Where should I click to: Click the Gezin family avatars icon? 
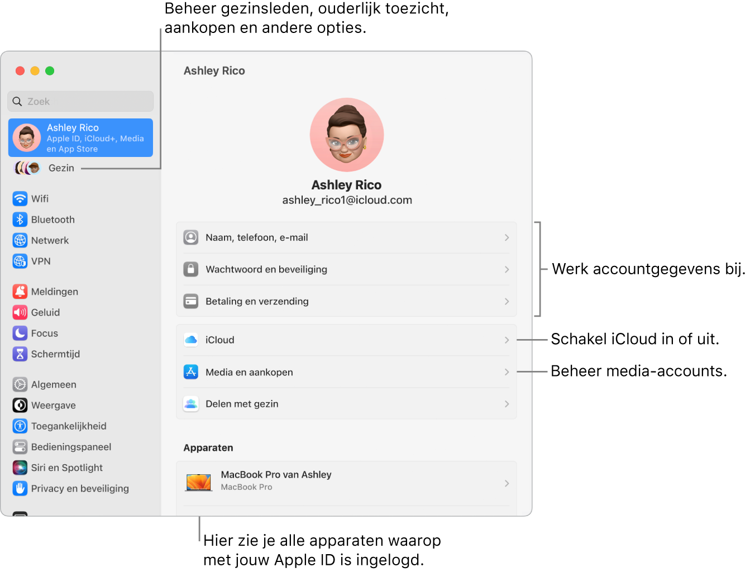tap(27, 168)
